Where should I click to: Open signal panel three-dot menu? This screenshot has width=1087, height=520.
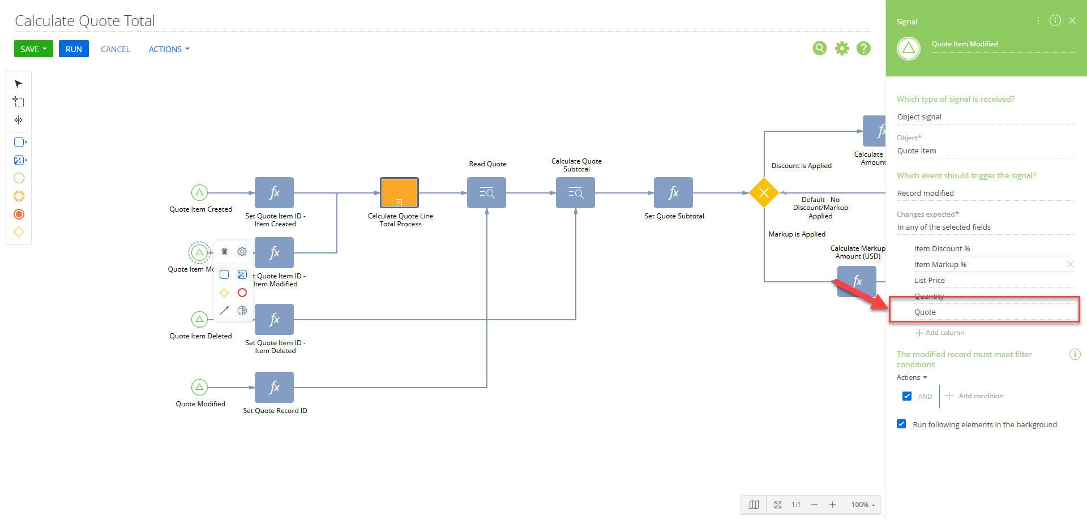1038,20
